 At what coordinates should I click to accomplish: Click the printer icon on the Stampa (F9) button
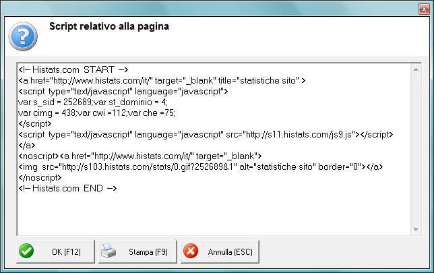pos(108,251)
